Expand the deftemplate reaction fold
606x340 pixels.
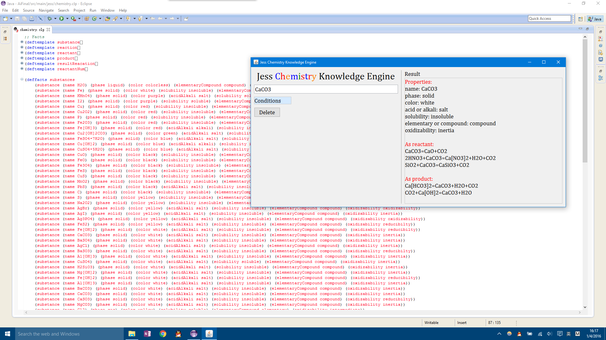(x=22, y=47)
